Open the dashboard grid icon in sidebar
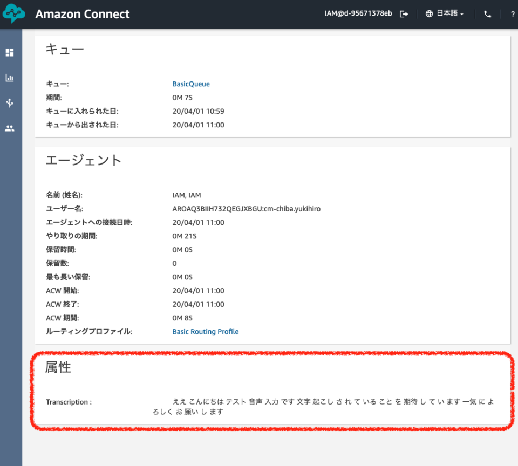 10,52
